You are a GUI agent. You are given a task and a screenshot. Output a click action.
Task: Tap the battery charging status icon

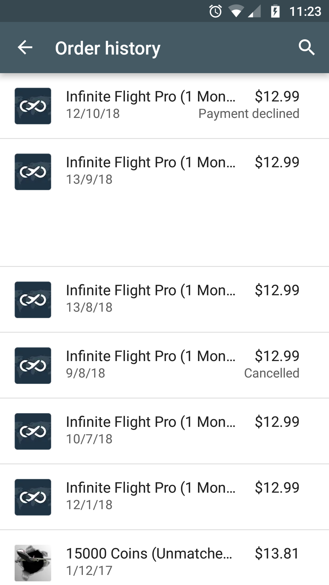click(275, 12)
